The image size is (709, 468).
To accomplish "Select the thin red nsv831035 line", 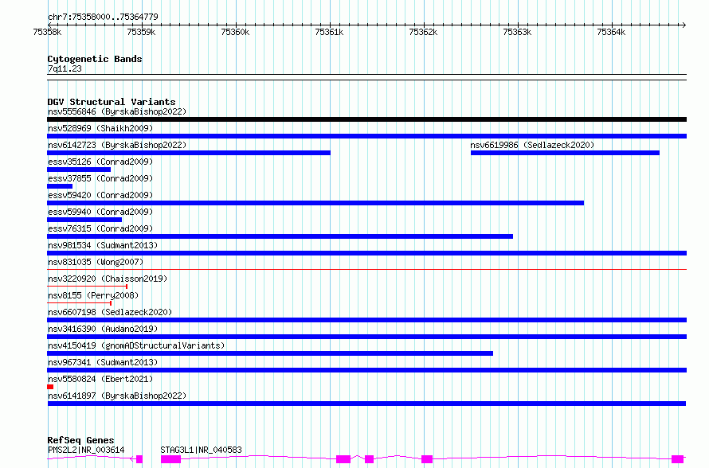I will click(366, 270).
